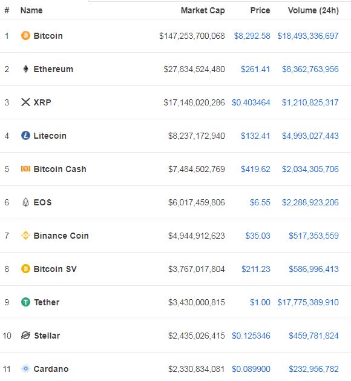The width and height of the screenshot is (351, 381).
Task: Click the Stellar logo icon
Action: [x=25, y=336]
